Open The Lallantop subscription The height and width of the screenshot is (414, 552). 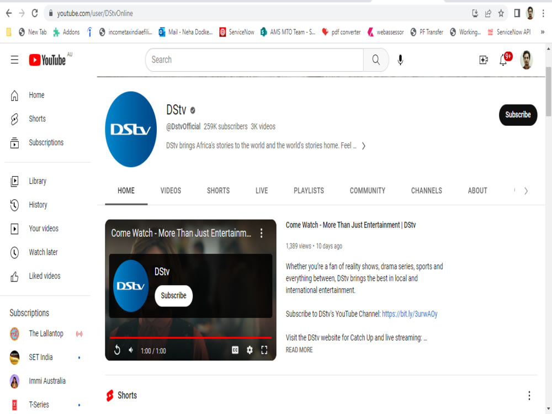[x=46, y=334]
